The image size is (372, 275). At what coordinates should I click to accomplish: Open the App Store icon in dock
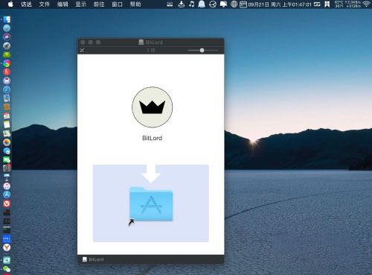click(x=7, y=195)
